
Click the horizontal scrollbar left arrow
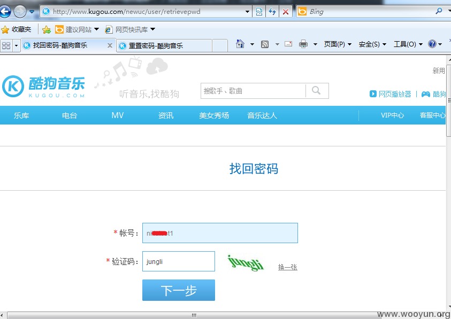click(2, 315)
